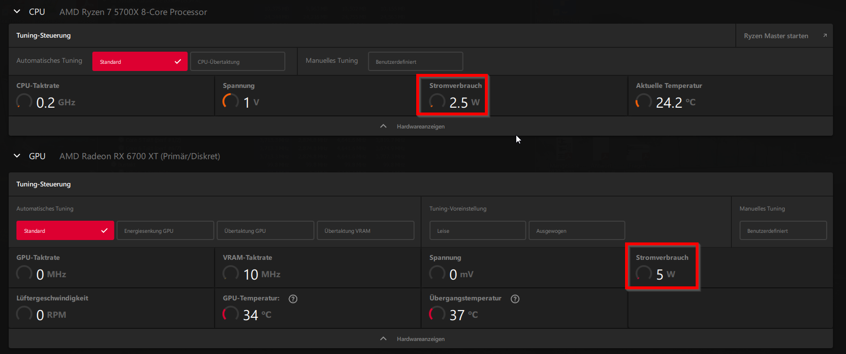Select CPU Benutzerdefiniert manual tuning
Viewport: 846px width, 354px height.
(x=415, y=61)
